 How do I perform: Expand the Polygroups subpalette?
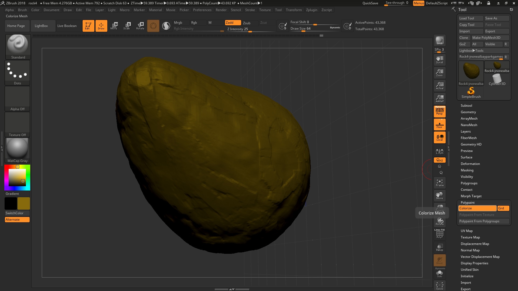point(469,183)
